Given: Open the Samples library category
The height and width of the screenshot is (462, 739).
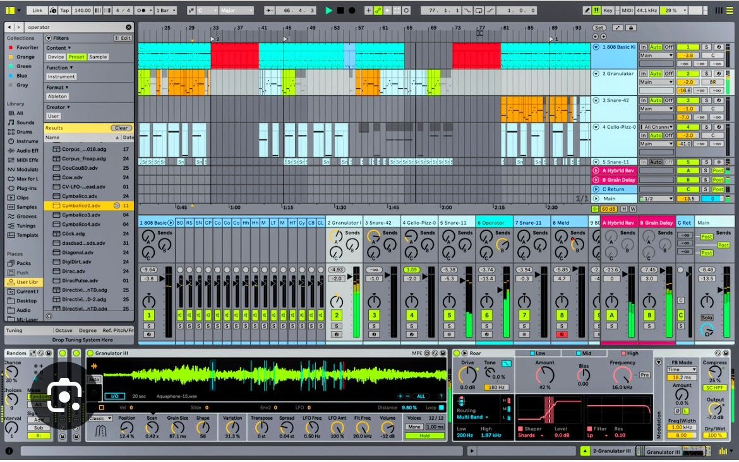Looking at the screenshot, I should click(23, 207).
